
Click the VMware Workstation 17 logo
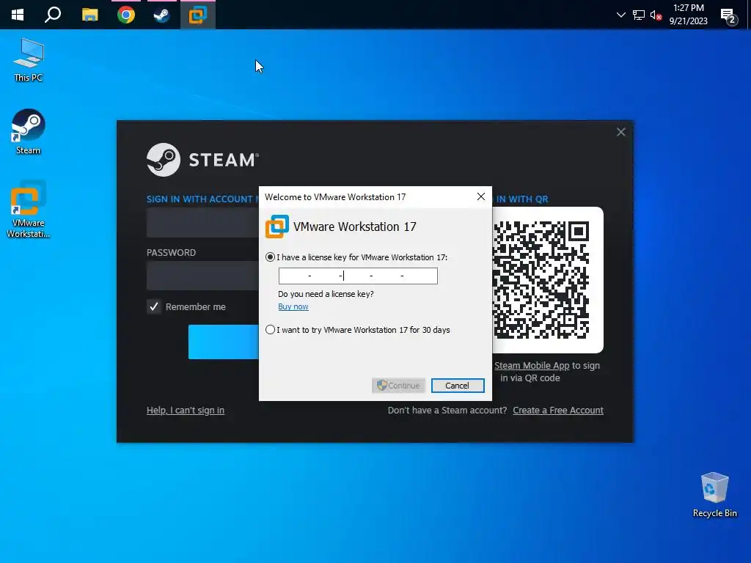tap(276, 227)
